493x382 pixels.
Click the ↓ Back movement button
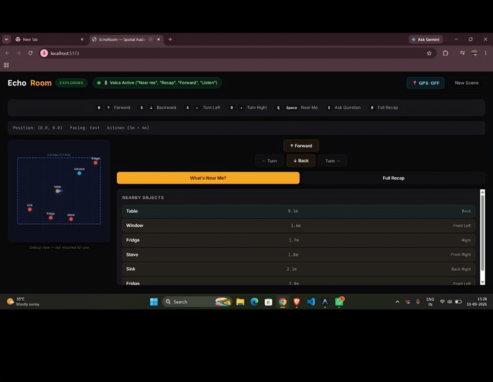coord(301,161)
